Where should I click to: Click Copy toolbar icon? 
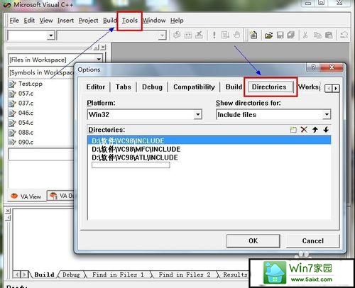click(x=317, y=35)
